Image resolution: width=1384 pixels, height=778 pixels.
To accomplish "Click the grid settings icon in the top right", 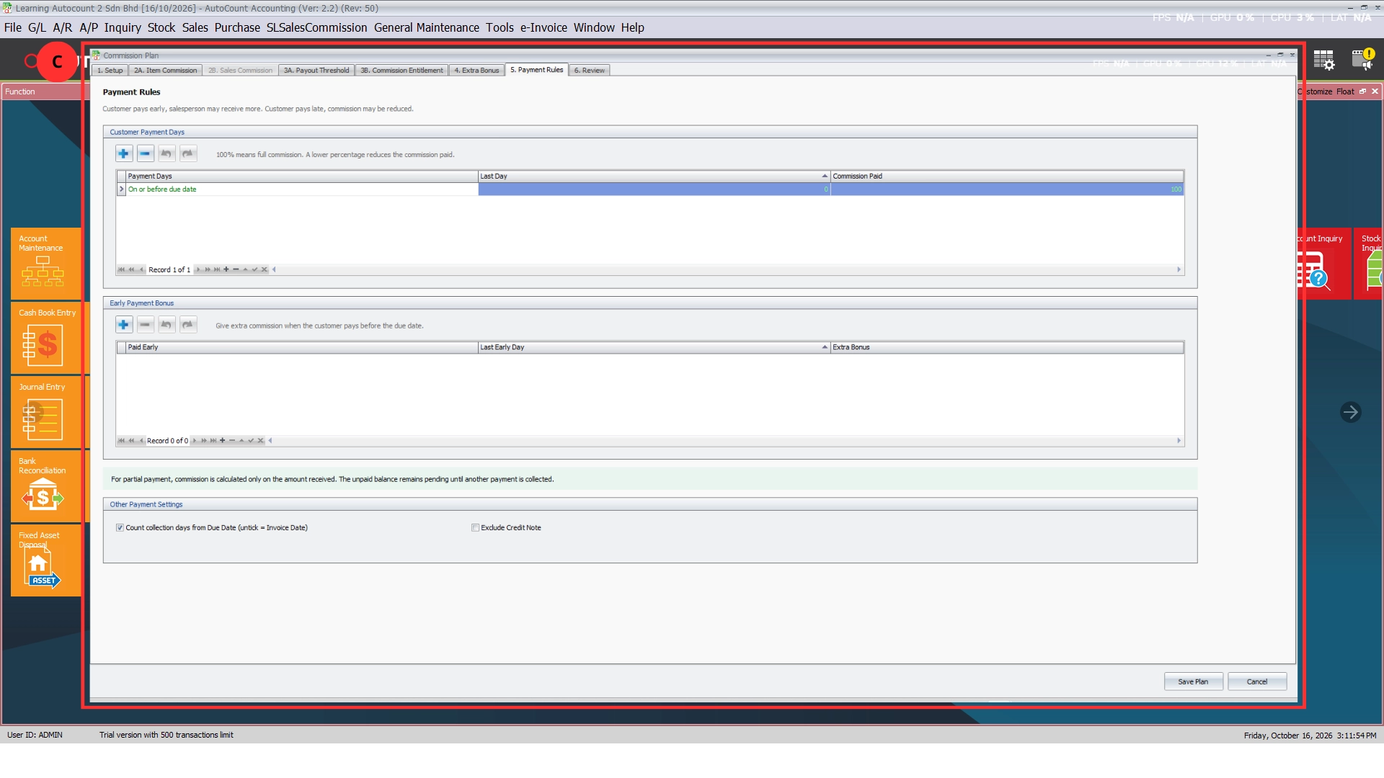I will tap(1323, 60).
